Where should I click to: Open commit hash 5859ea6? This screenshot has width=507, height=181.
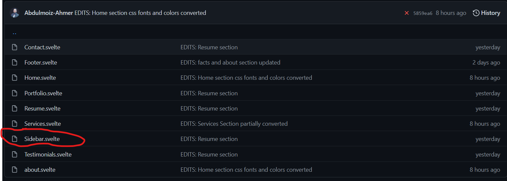click(423, 13)
